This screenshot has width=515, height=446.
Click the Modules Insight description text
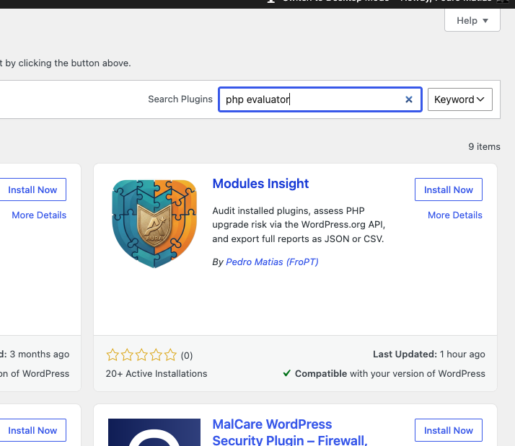coord(299,225)
